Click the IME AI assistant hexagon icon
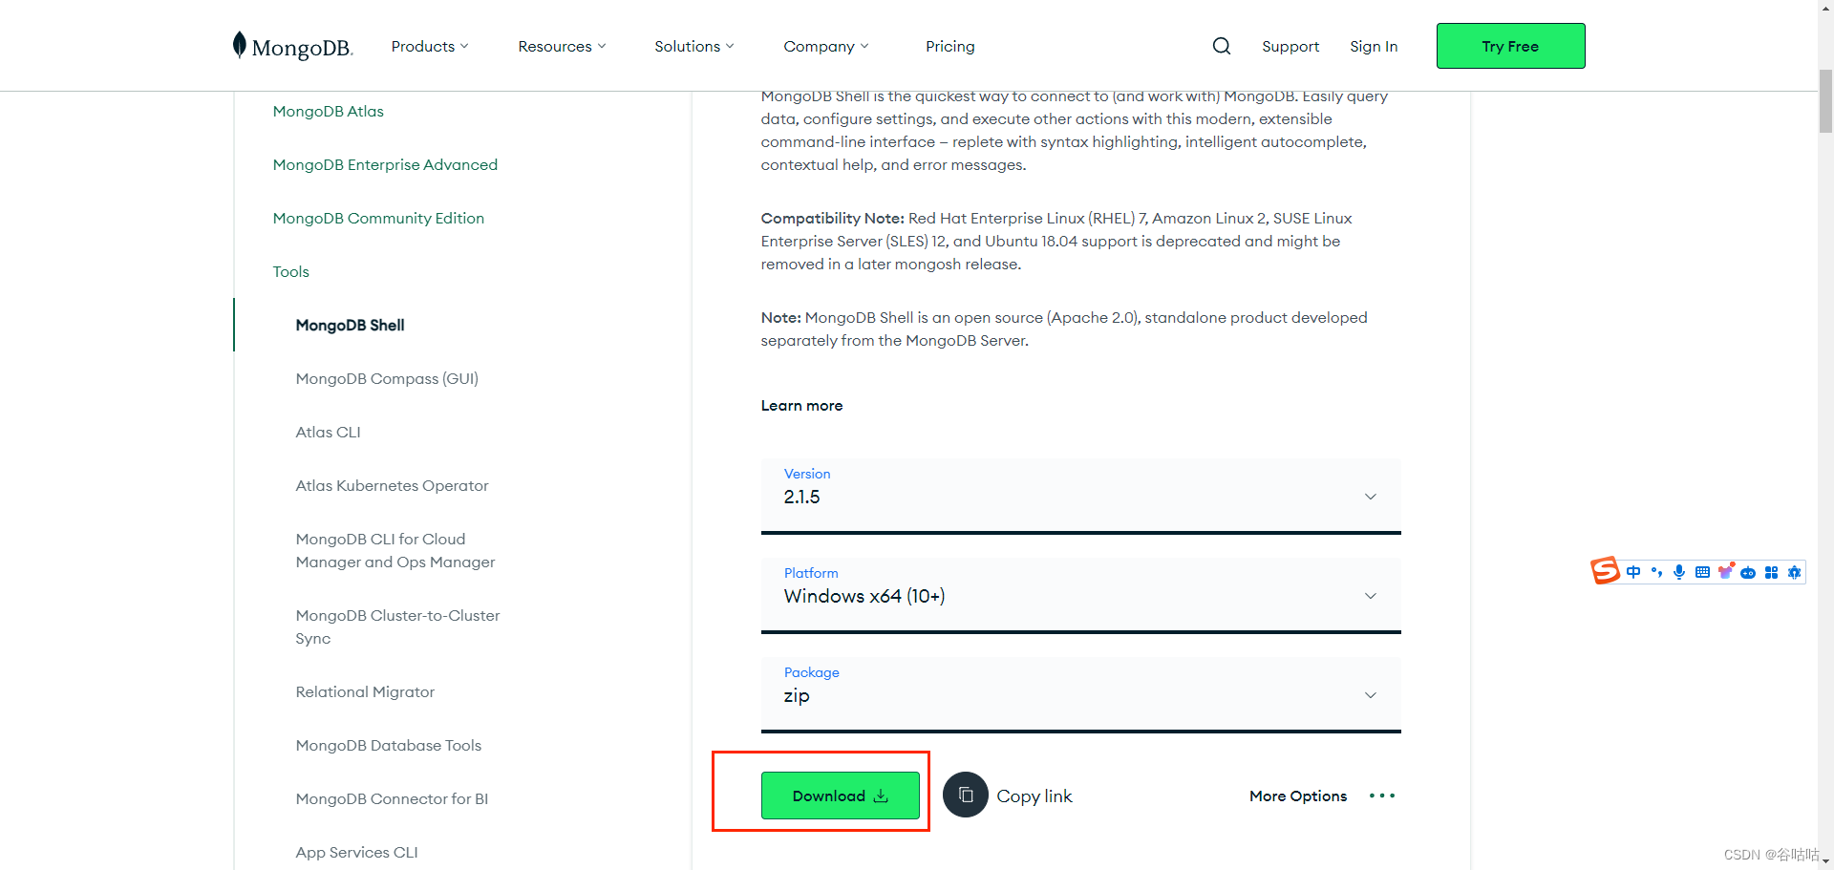This screenshot has height=870, width=1834. coord(1794,572)
